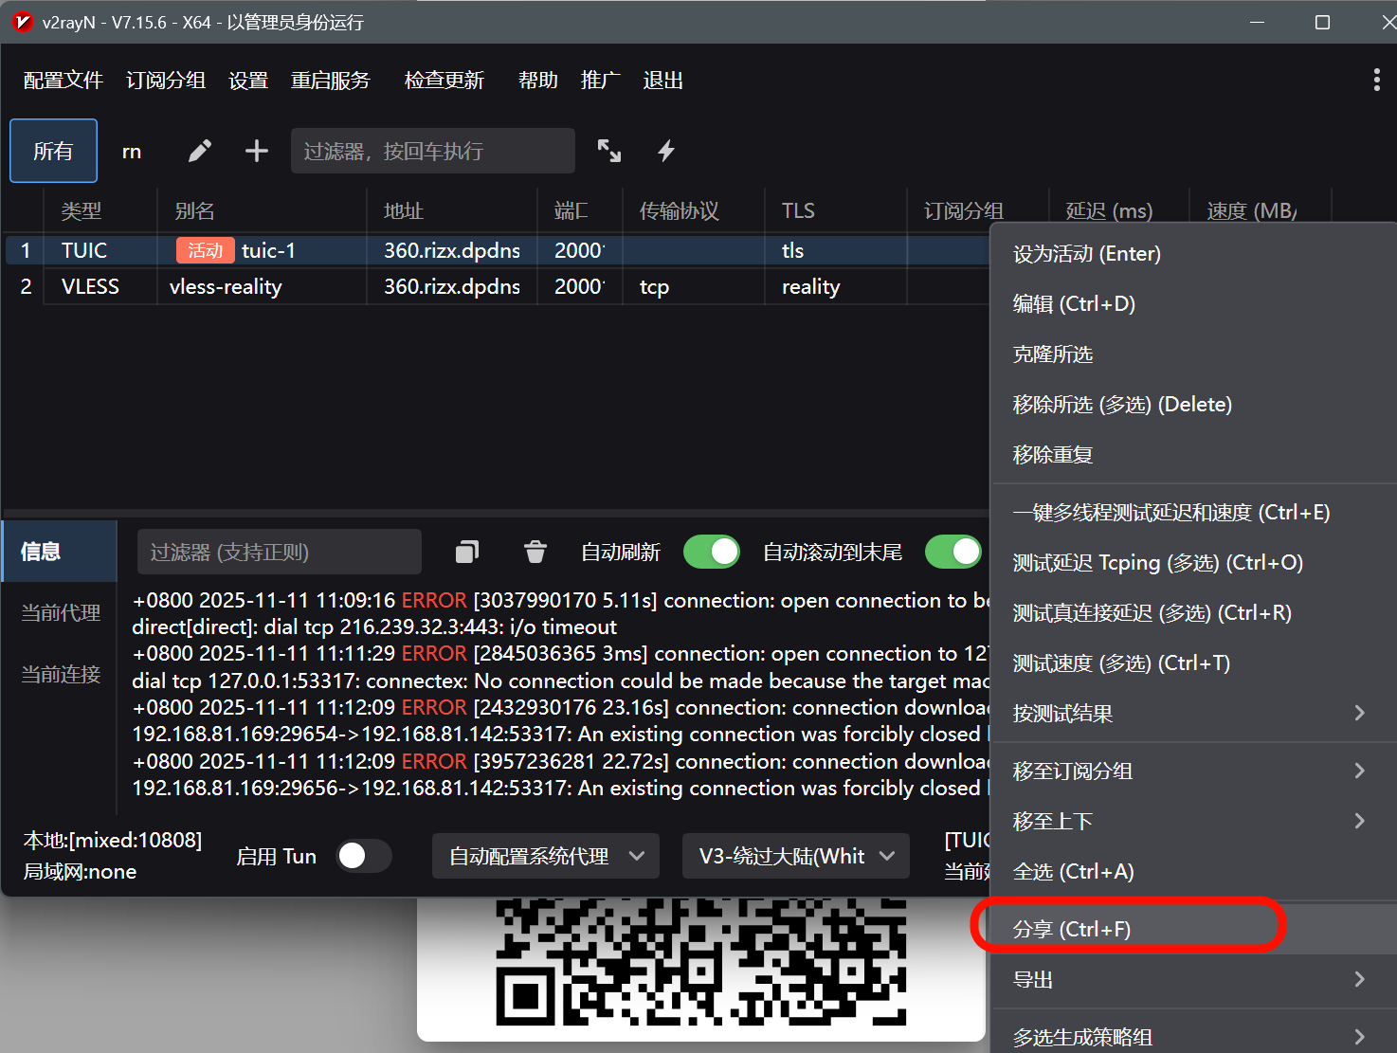Viewport: 1397px width, 1053px height.
Task: Toggle the 自动刷新 switch off
Action: click(x=711, y=552)
